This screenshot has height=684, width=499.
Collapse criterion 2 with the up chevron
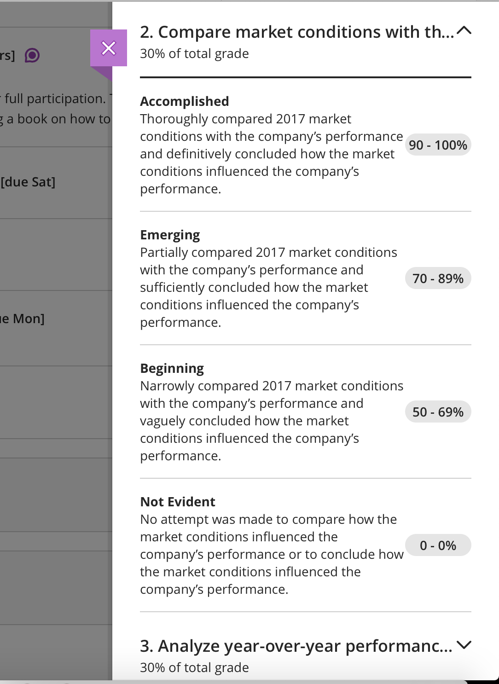pyautogui.click(x=464, y=31)
